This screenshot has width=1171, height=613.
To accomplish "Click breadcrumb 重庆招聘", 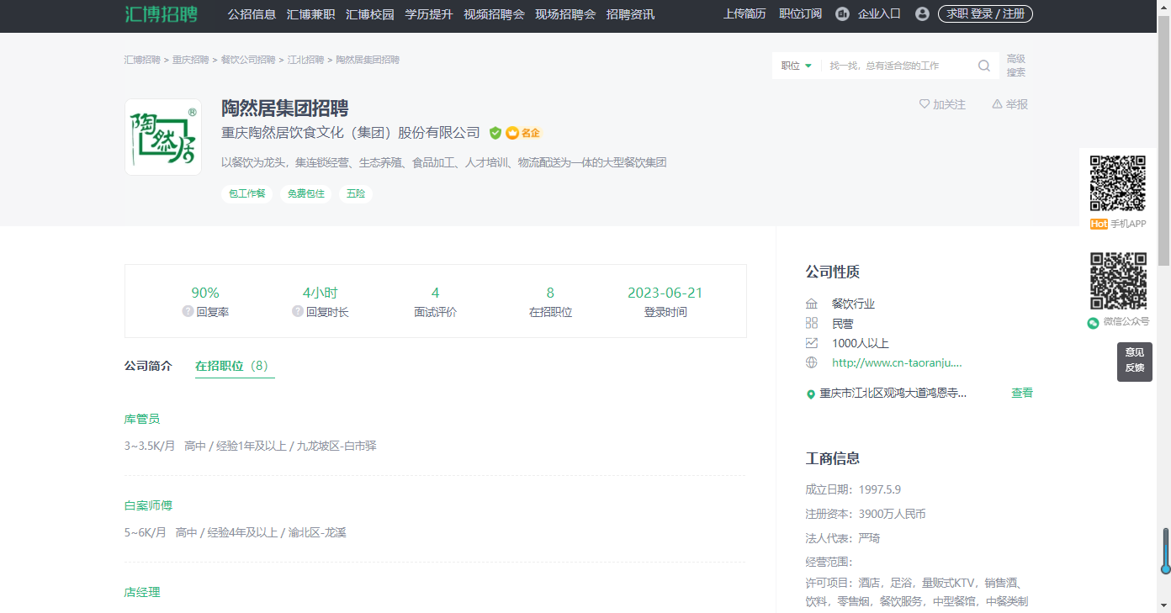I will click(191, 60).
